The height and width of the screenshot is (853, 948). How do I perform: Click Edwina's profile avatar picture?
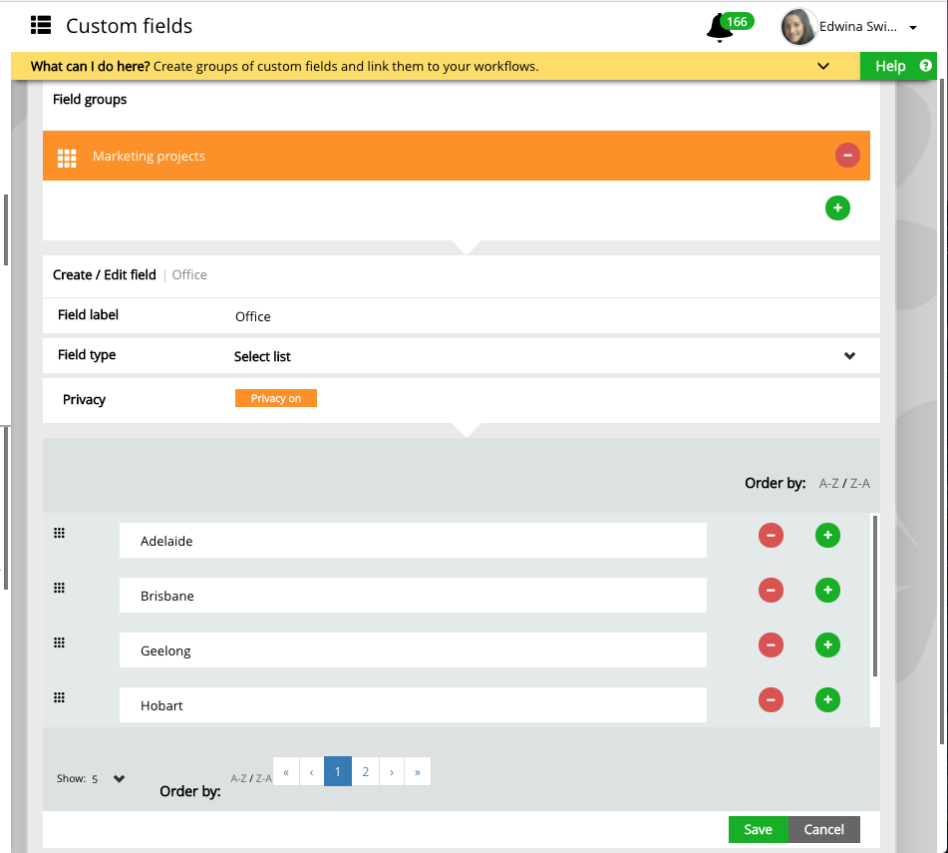(x=798, y=27)
